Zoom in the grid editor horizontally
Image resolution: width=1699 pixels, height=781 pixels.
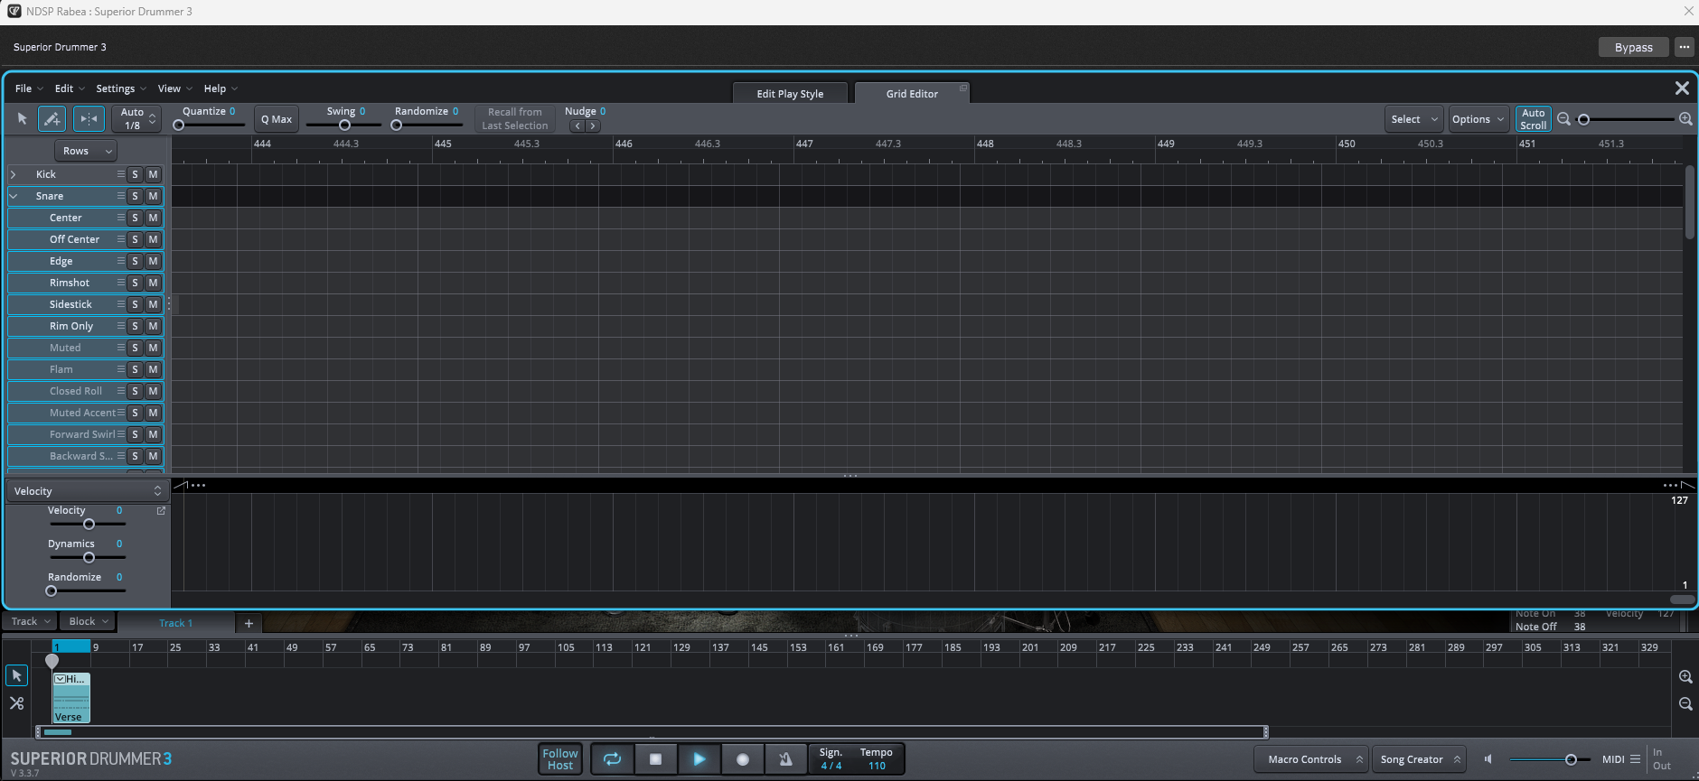(1685, 119)
